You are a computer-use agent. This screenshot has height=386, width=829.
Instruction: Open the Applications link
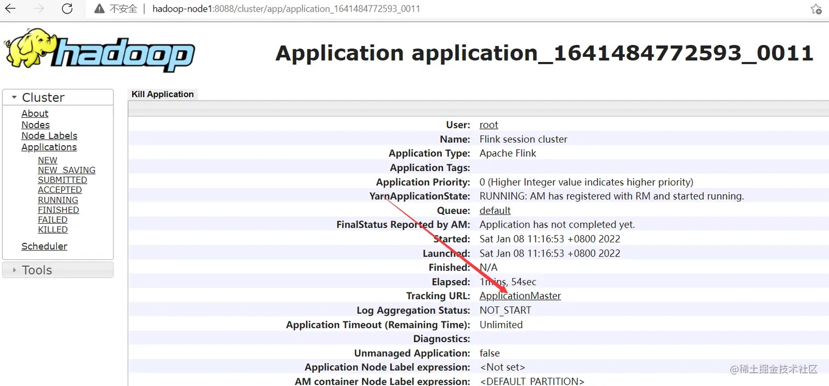tap(49, 147)
